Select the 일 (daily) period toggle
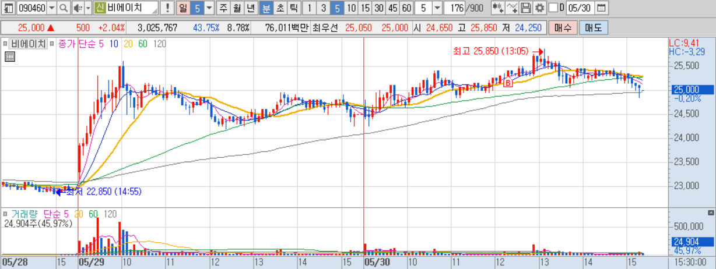 (182, 8)
